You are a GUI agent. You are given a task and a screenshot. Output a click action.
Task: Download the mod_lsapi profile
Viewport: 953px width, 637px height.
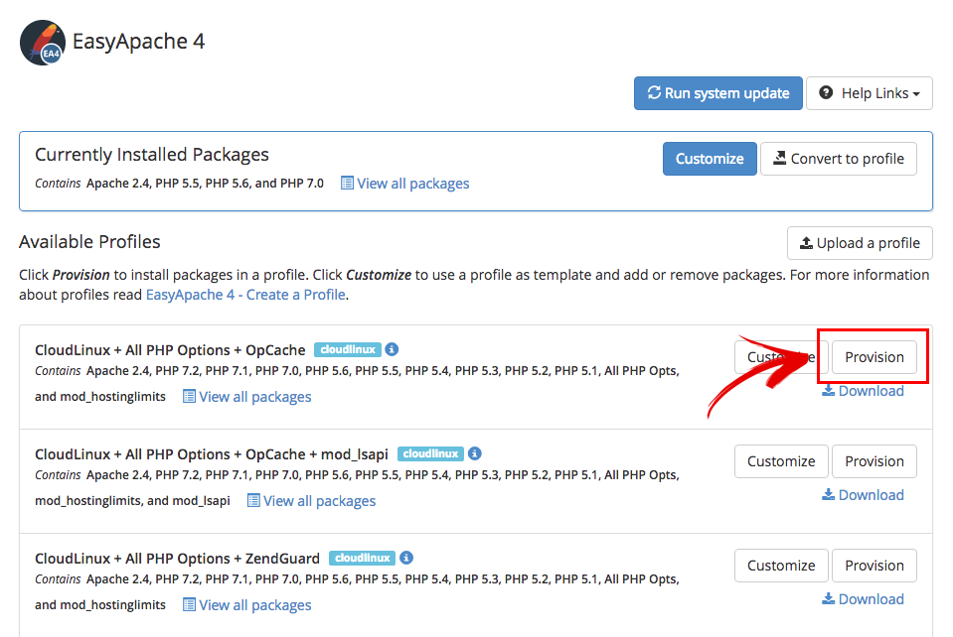coord(863,495)
